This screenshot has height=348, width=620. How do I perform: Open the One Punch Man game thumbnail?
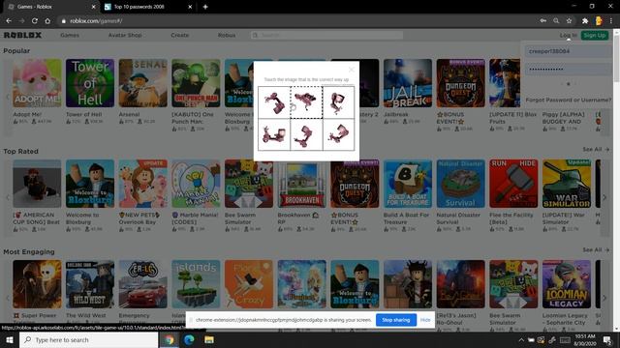click(196, 83)
